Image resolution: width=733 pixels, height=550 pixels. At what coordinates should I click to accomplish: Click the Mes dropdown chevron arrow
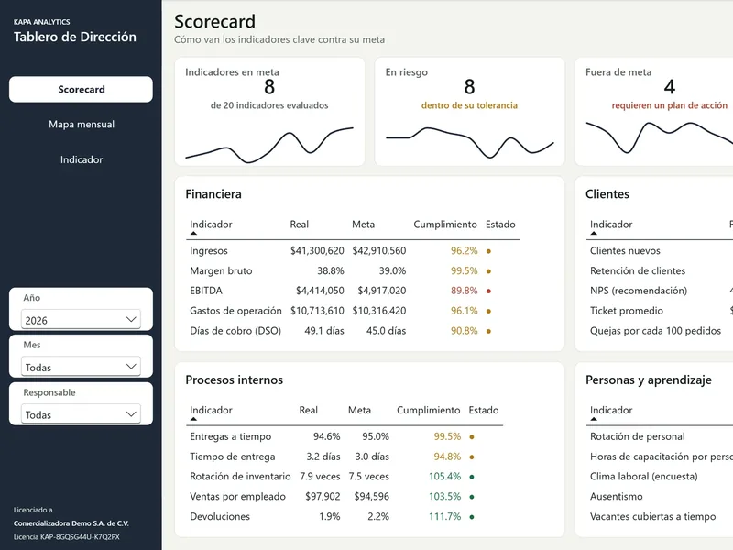tap(131, 367)
